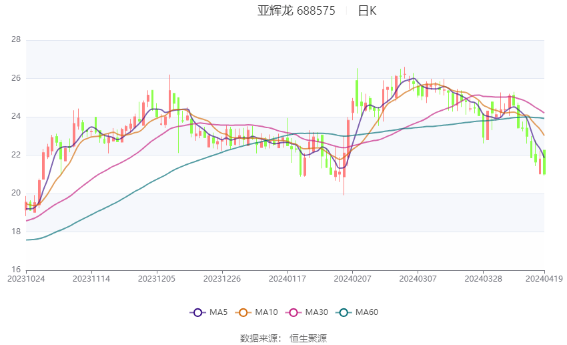Click the 20231114 x-axis date label
This screenshot has height=345, width=567.
pos(91,279)
